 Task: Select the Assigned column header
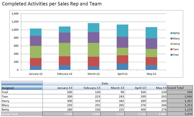coord(22,88)
